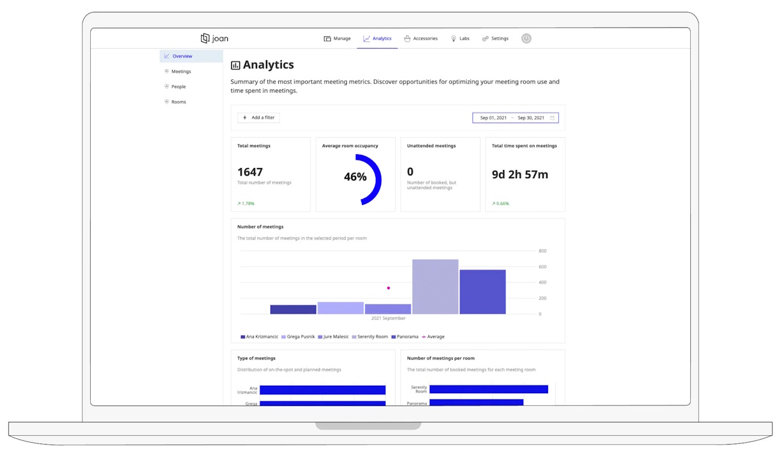Click the Analytics heading bar-chart icon
Screen dimensions: 781x458
pos(236,65)
